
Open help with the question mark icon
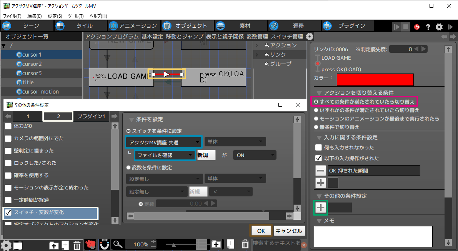[428, 27]
